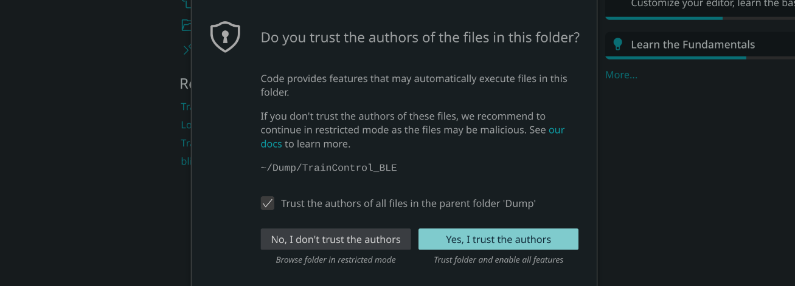Click the progress bar under Learn the Fundamentals

coord(700,58)
